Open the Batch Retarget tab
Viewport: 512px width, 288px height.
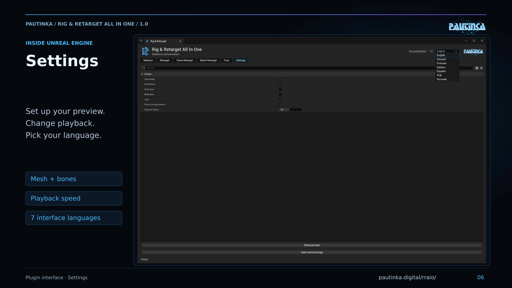[208, 61]
